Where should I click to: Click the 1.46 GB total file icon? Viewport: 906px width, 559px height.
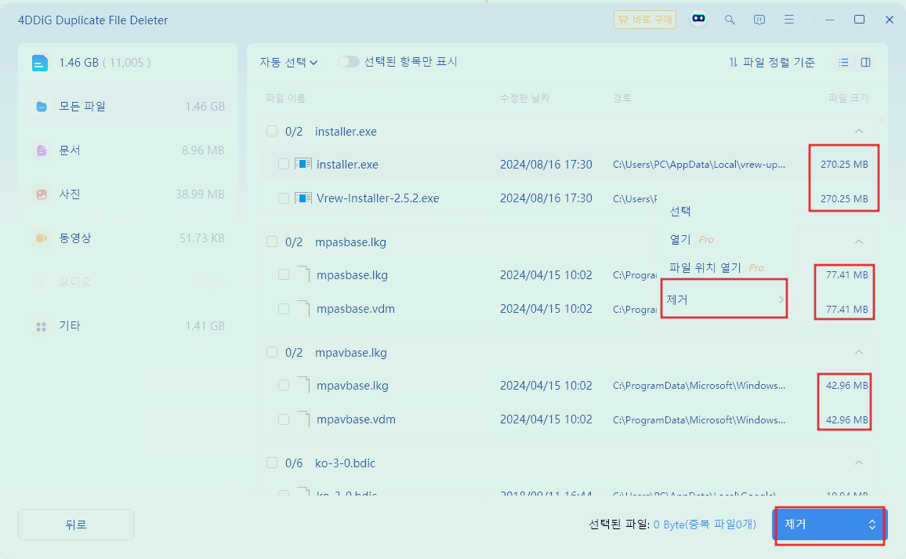pos(40,63)
